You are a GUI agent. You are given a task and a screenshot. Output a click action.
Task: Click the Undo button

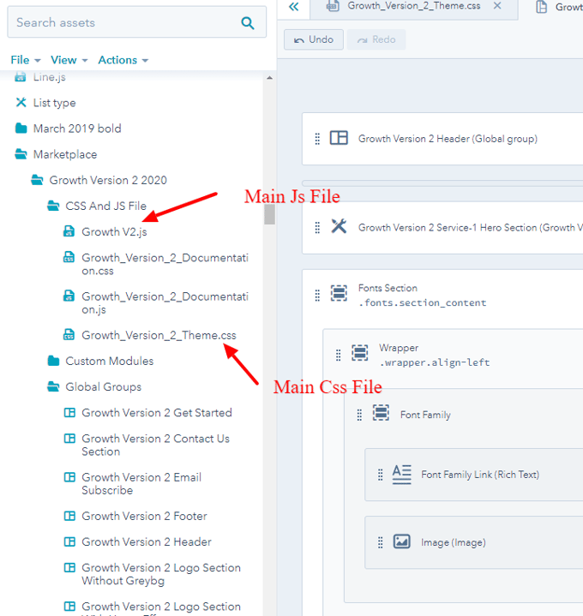313,39
